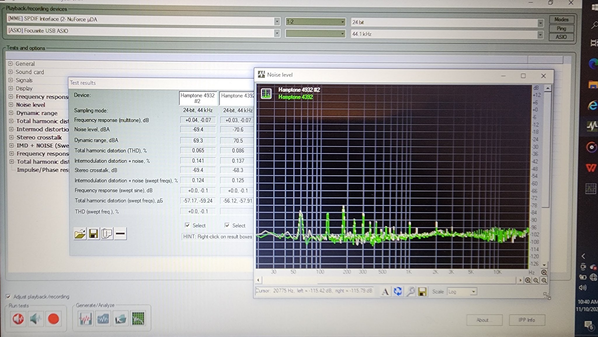Click the magnifier key icon in Noise level toolbar
The image size is (598, 337).
(410, 291)
